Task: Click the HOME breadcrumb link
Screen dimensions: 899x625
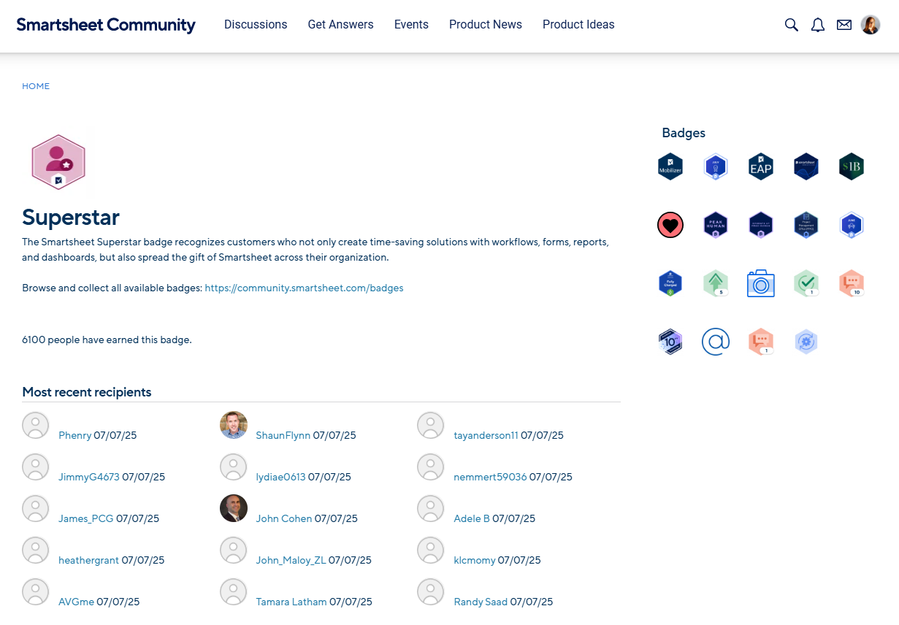Action: pyautogui.click(x=36, y=86)
